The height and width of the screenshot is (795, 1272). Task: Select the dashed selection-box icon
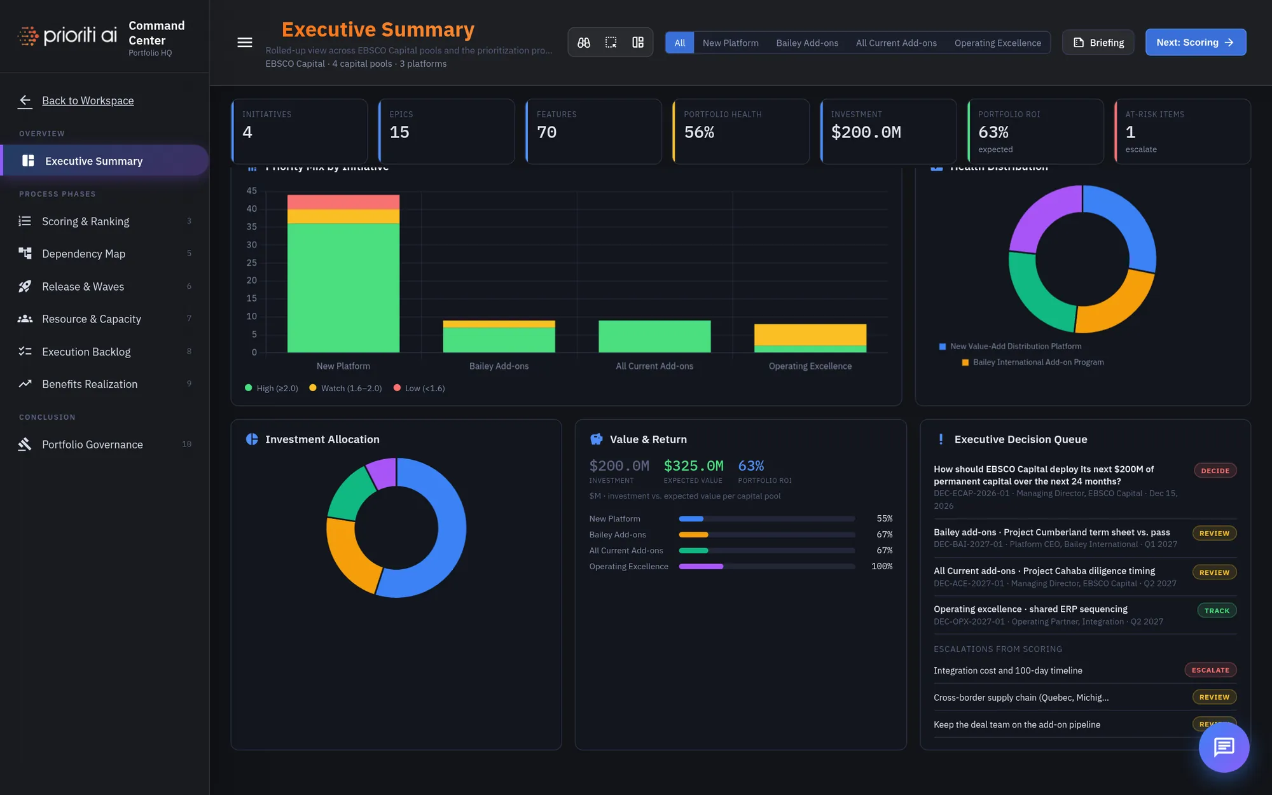coord(611,43)
